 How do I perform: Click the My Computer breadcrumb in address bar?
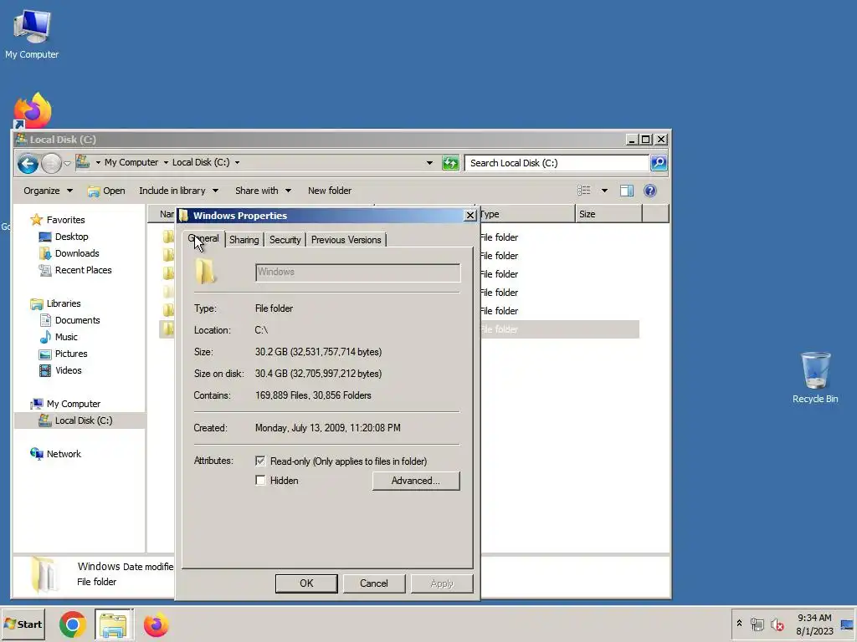click(x=131, y=162)
